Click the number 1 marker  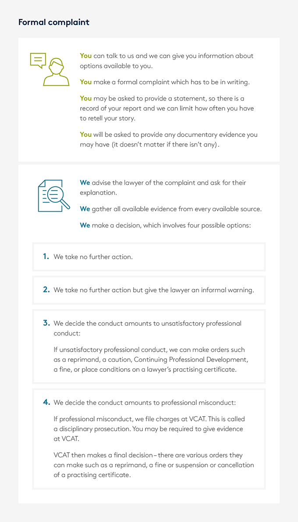(46, 256)
